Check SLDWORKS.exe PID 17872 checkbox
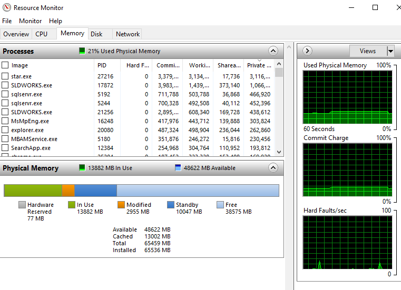The height and width of the screenshot is (290, 401). (5, 85)
